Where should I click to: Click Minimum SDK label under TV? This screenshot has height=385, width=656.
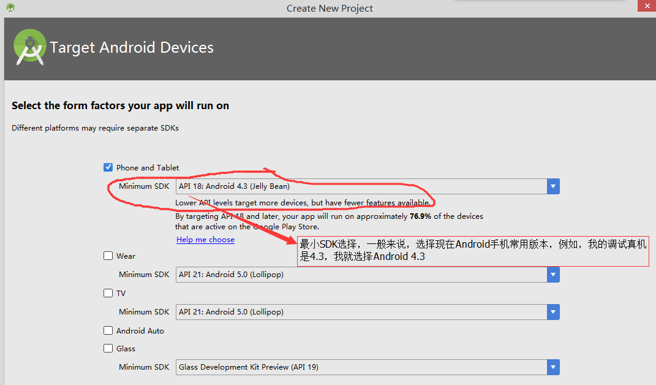(144, 311)
